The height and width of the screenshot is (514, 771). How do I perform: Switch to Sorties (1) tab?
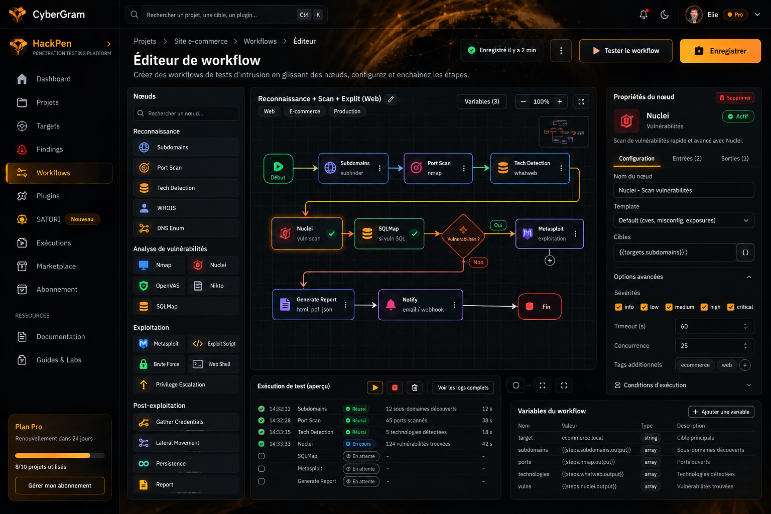click(735, 159)
